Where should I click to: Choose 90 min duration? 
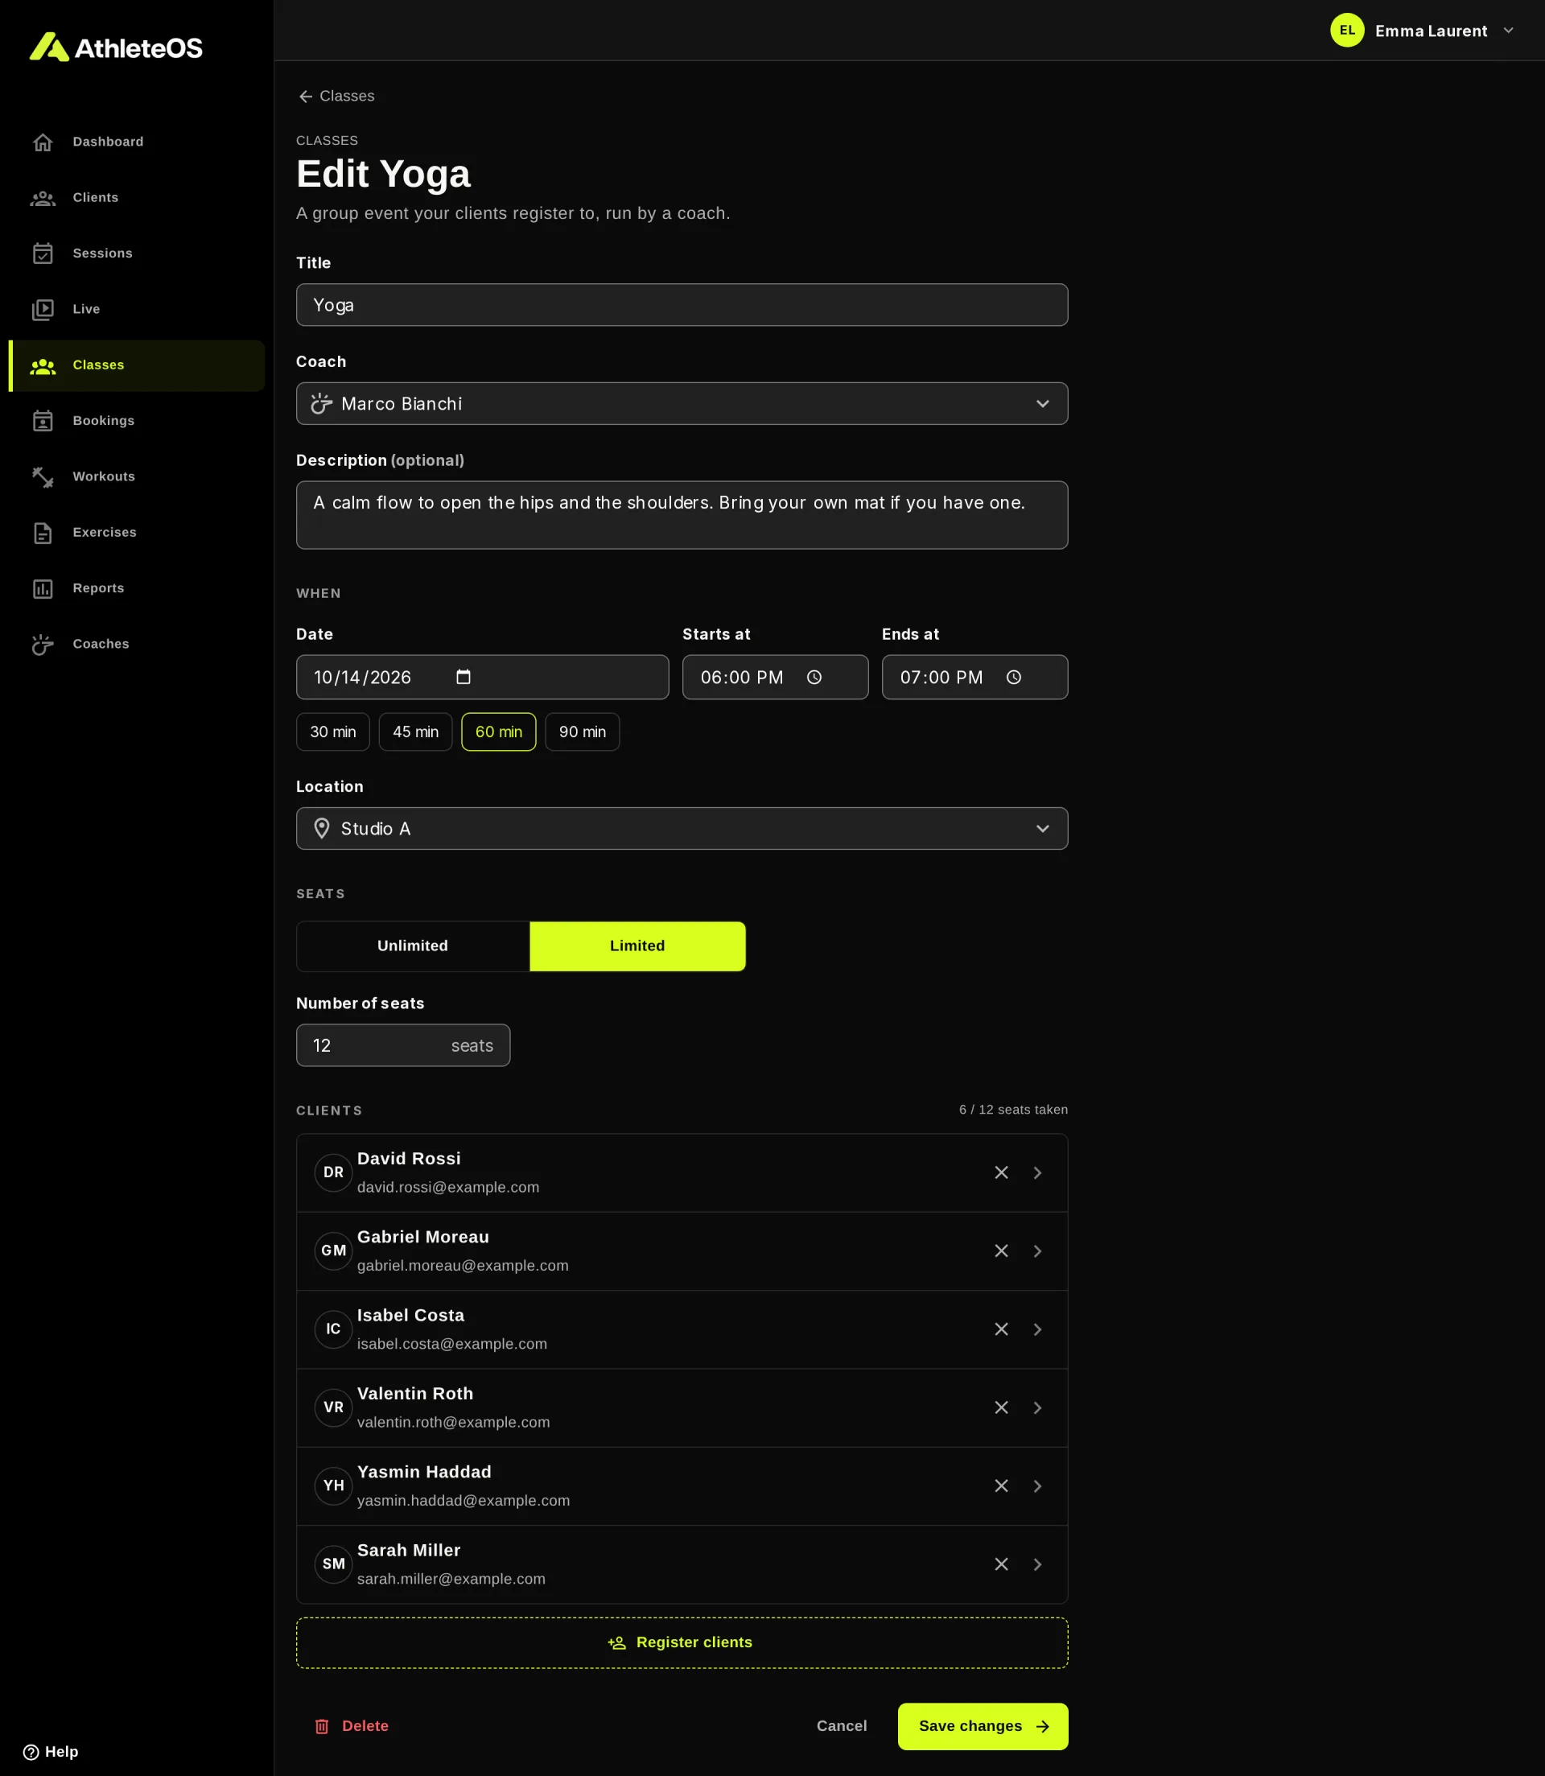[582, 732]
